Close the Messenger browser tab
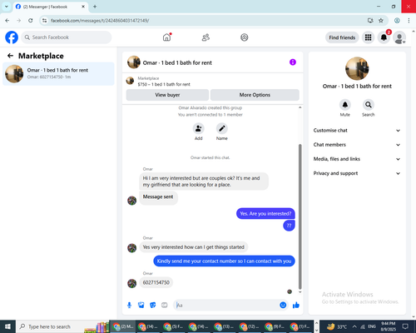The image size is (416, 333). [x=83, y=7]
